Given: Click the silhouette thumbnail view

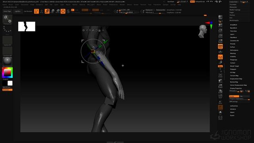Looking at the screenshot, I should (x=27, y=27).
